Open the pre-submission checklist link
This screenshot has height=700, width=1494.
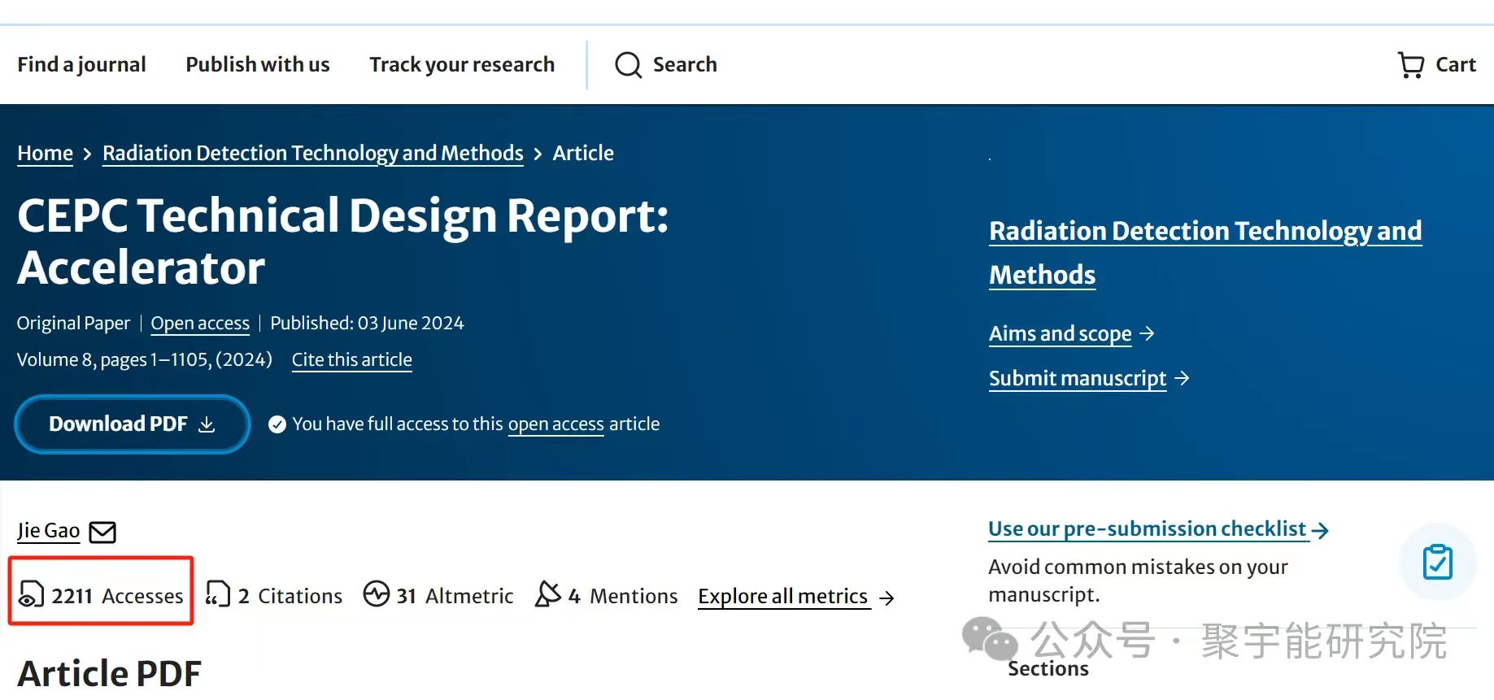pyautogui.click(x=1147, y=529)
